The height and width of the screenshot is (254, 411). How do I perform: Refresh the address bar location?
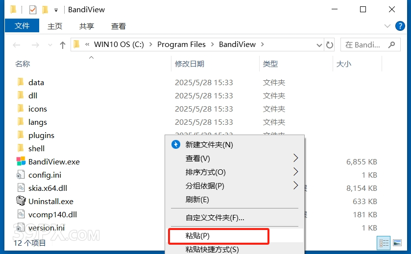[x=330, y=45]
